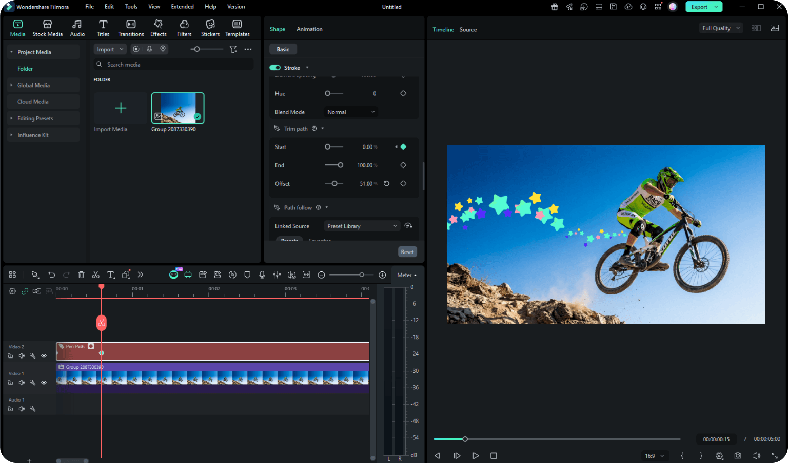The image size is (788, 463).
Task: Click the undo arrow in timeline toolbar
Action: click(51, 275)
